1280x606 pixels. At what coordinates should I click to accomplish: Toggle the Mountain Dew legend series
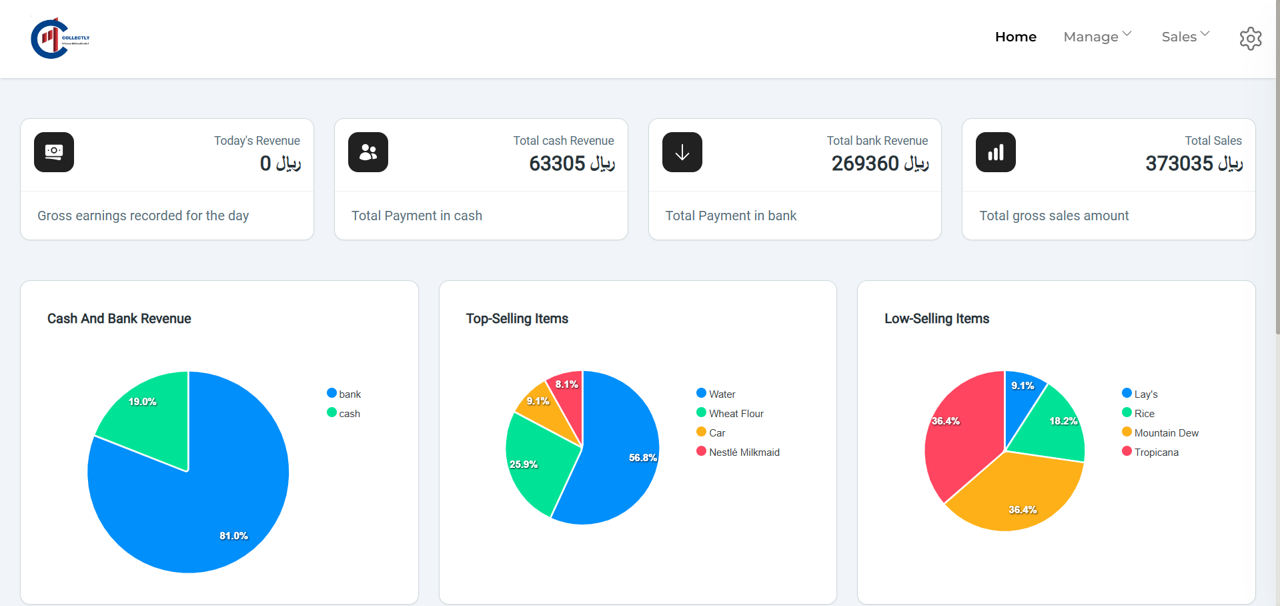[x=1160, y=432]
